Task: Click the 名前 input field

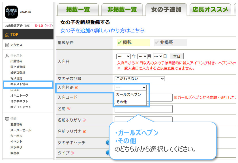Action: 143,109
